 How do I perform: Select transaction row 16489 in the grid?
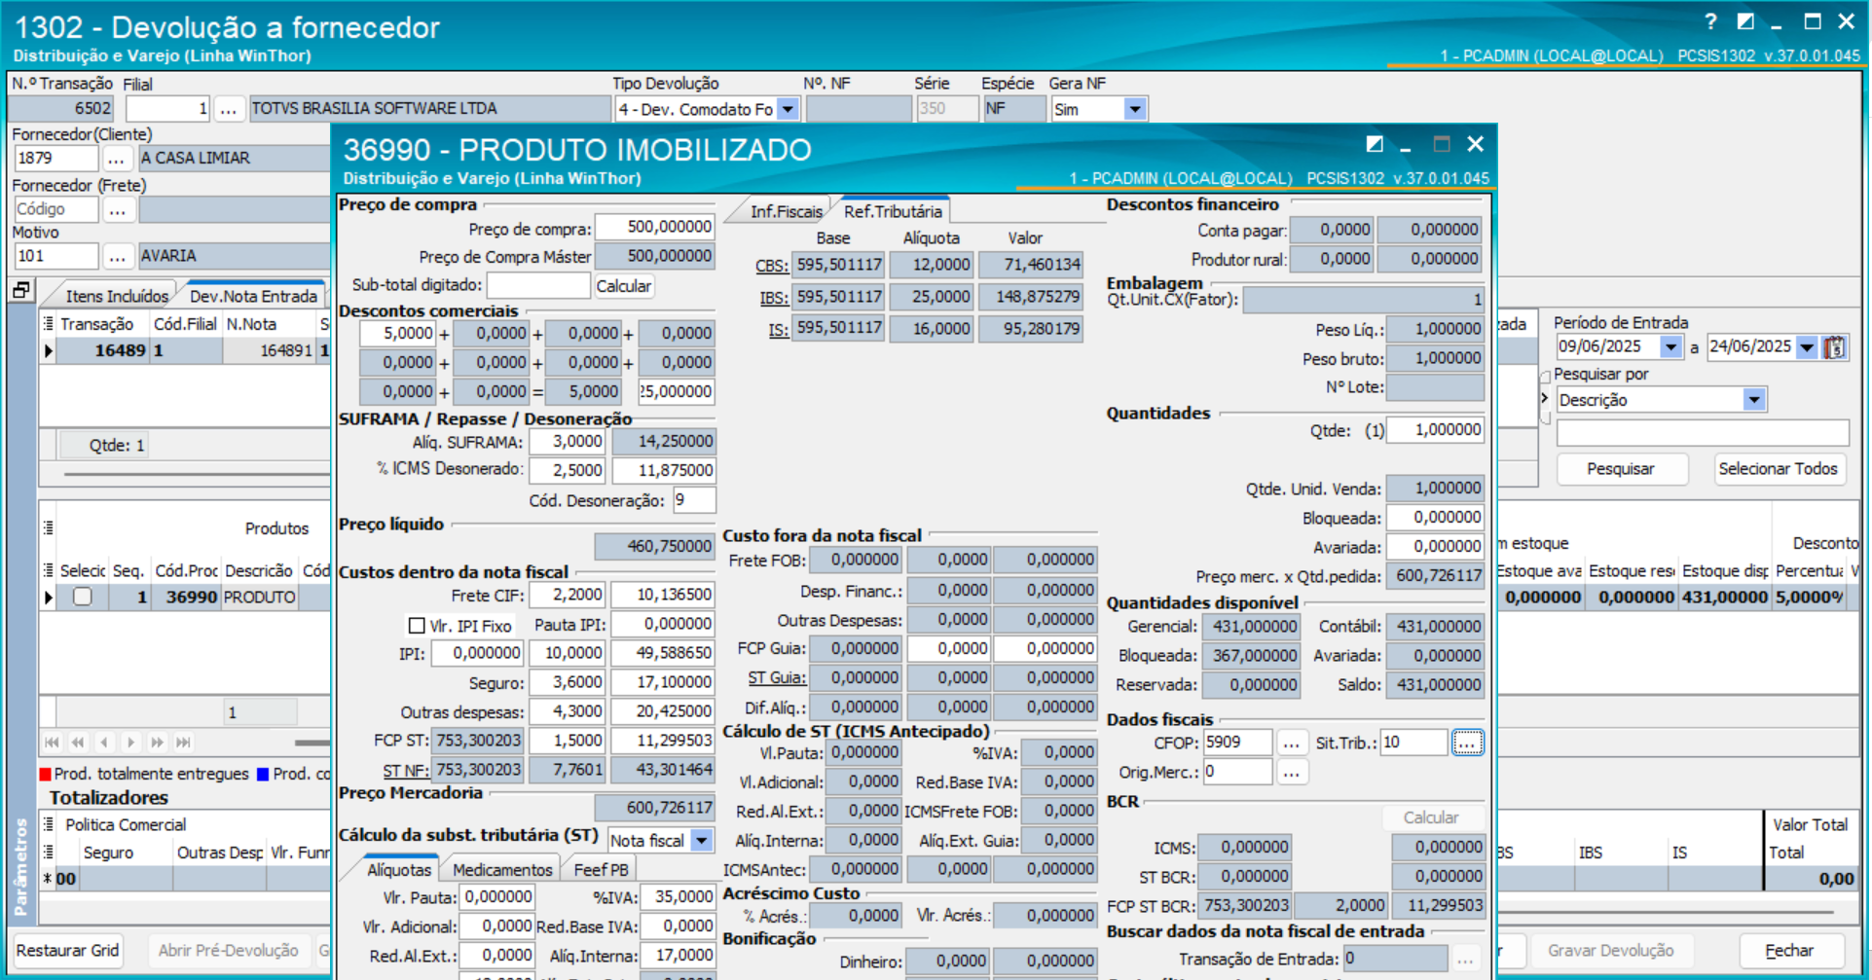point(185,350)
